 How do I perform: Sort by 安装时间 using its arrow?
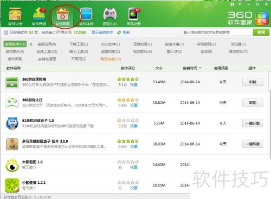pyautogui.click(x=200, y=68)
